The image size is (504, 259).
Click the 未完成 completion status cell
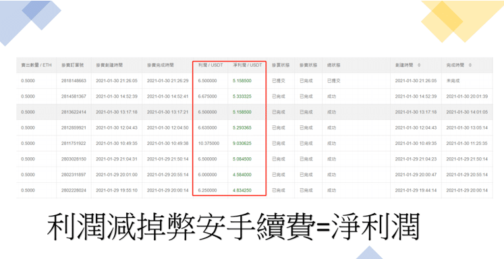[453, 81]
